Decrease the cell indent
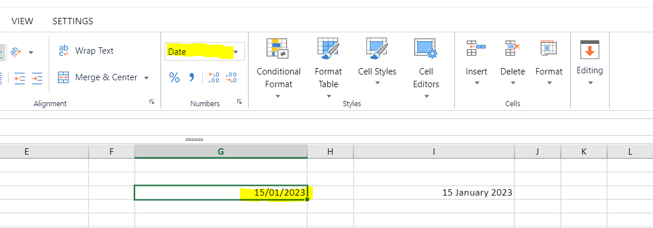653x228 pixels. point(20,78)
